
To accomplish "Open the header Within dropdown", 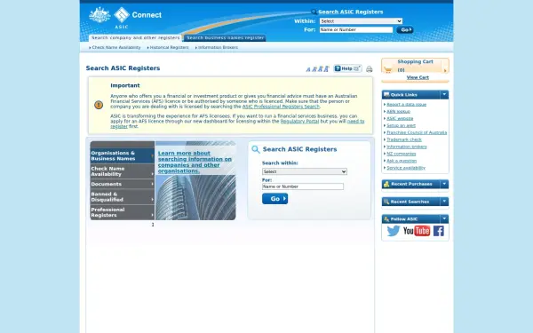I will pos(361,21).
